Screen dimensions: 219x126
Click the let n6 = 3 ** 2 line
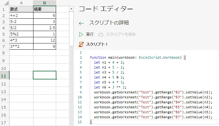[x=115, y=87]
